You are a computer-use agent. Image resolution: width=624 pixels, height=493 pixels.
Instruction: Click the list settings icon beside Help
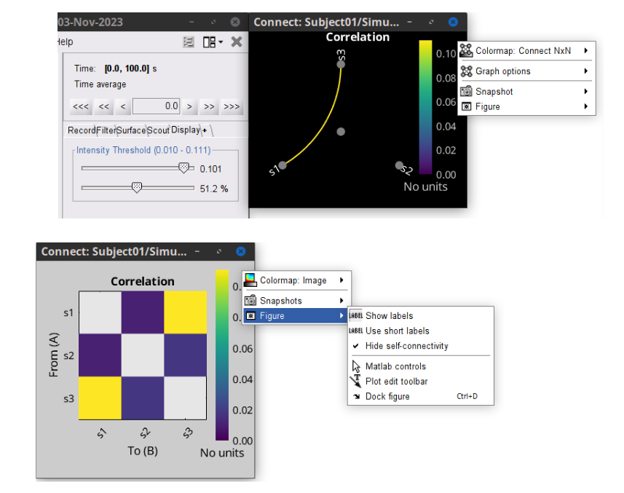189,43
